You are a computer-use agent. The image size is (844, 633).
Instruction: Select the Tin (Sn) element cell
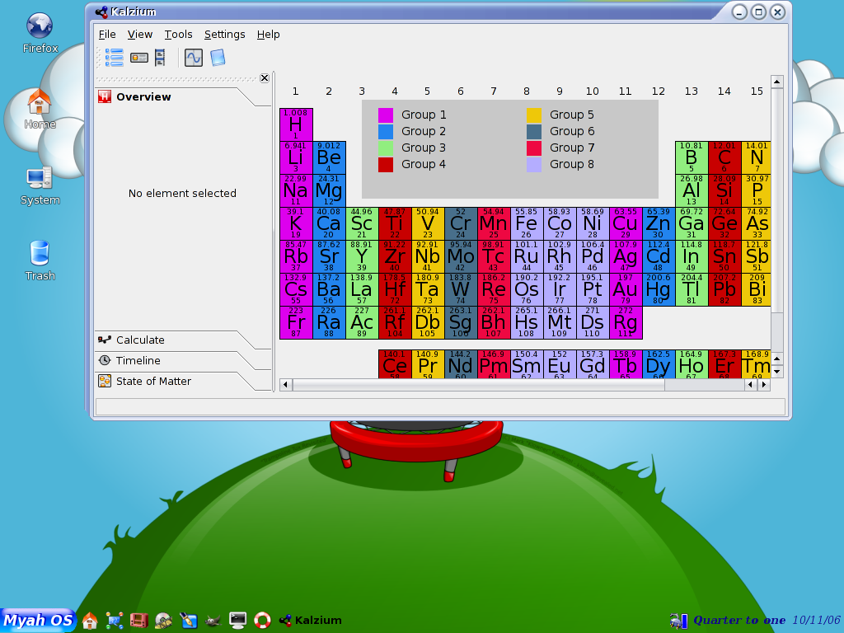pyautogui.click(x=724, y=257)
